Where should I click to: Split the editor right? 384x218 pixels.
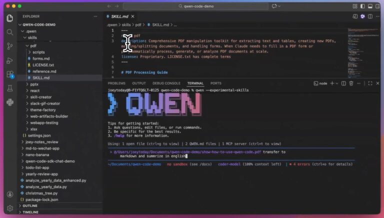pos(370,16)
